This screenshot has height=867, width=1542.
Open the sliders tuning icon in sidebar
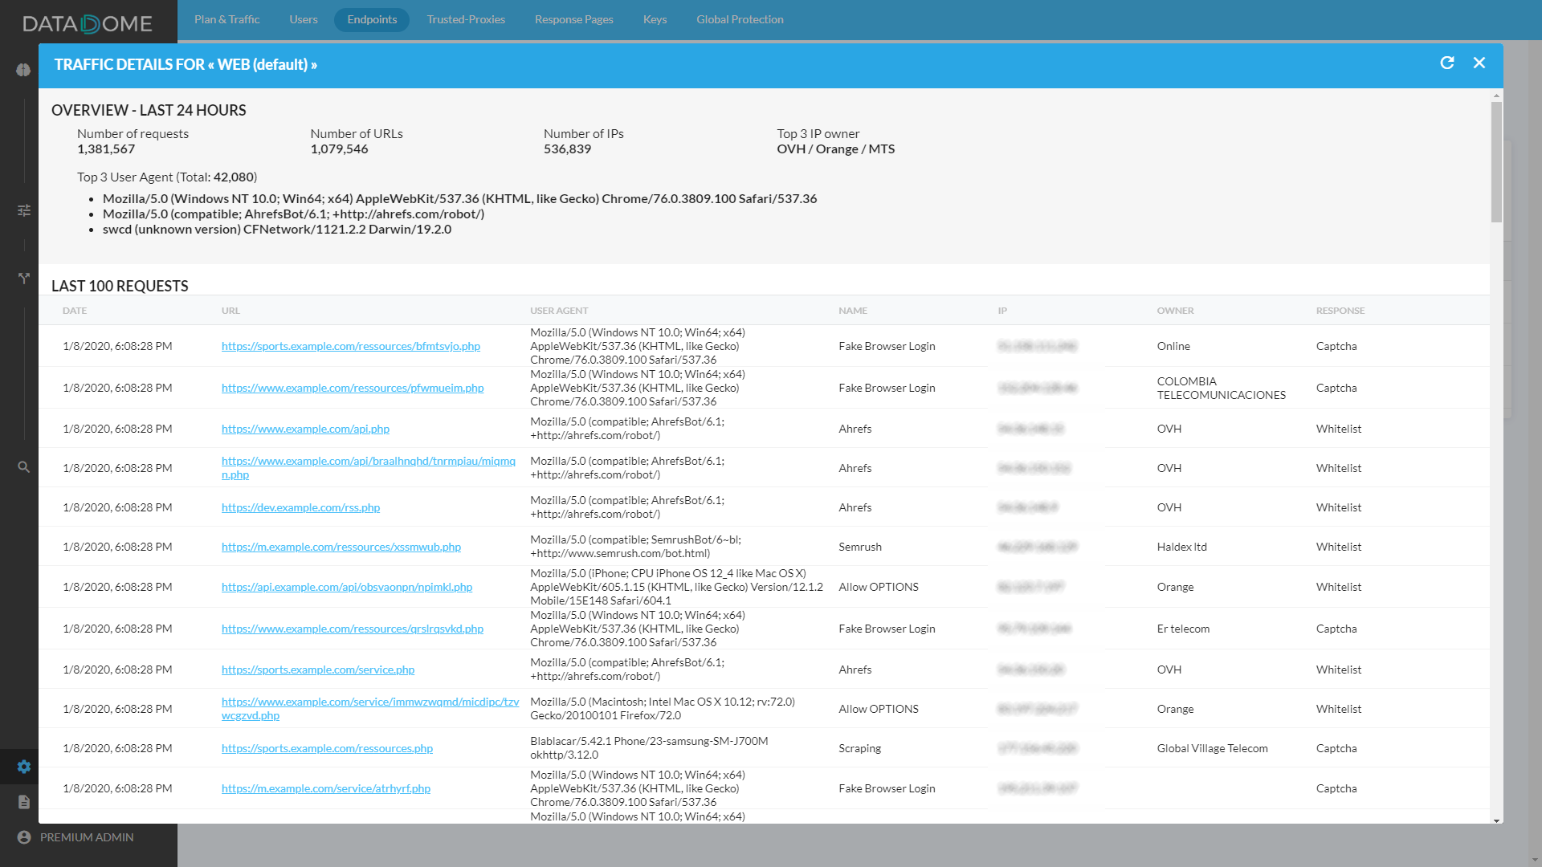(24, 210)
